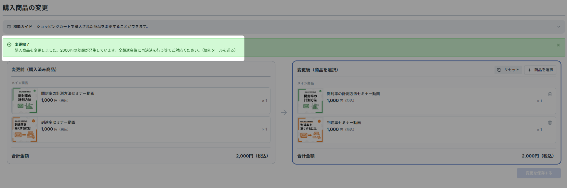The width and height of the screenshot is (567, 188).
Task: Click the 変更完了 checkmark icon
Action: pyautogui.click(x=9, y=44)
